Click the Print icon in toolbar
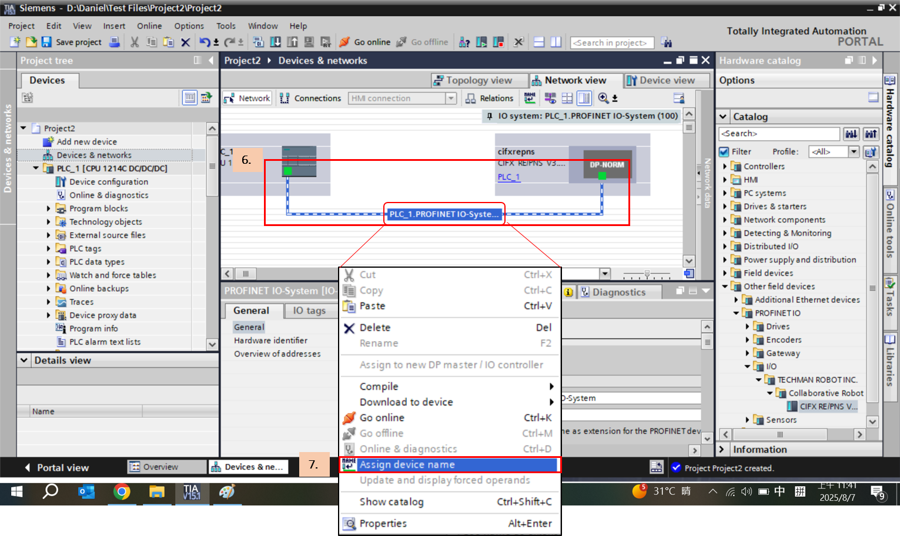Screen dimensions: 900x536 coord(115,42)
